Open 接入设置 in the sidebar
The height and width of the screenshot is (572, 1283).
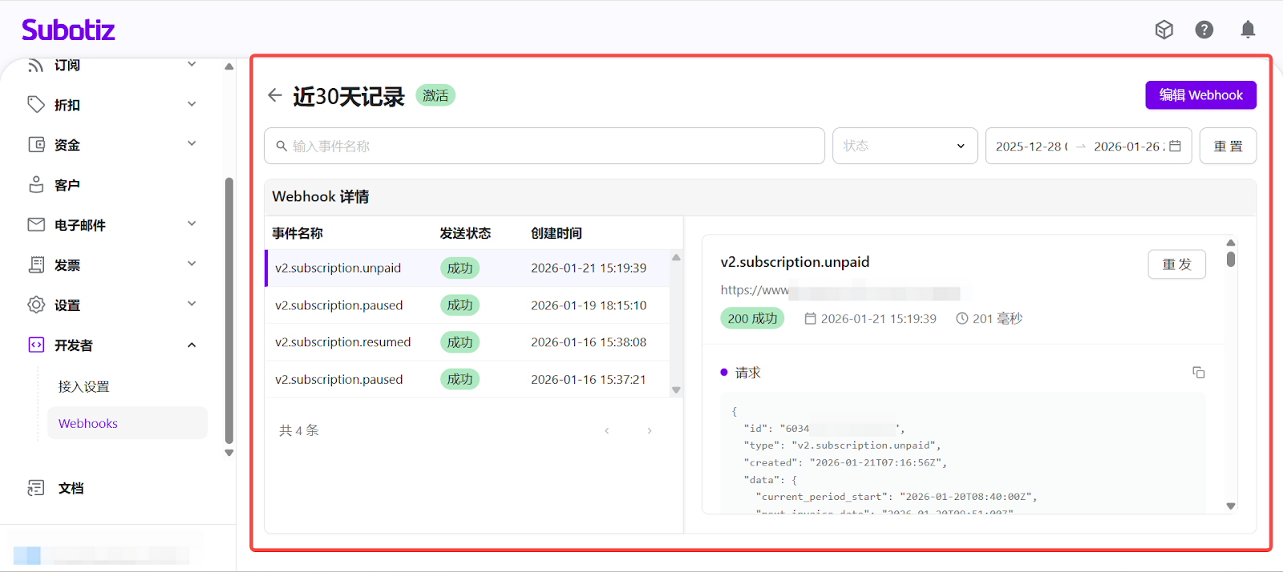coord(83,386)
